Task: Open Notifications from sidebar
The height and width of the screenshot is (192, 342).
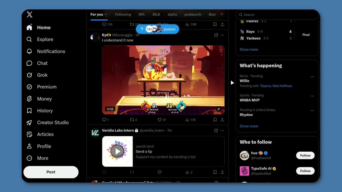Action: point(46,51)
